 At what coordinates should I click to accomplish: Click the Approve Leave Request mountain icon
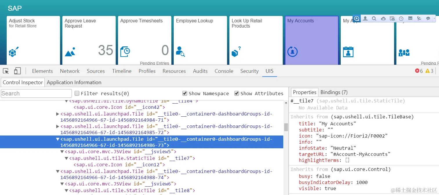[70, 52]
